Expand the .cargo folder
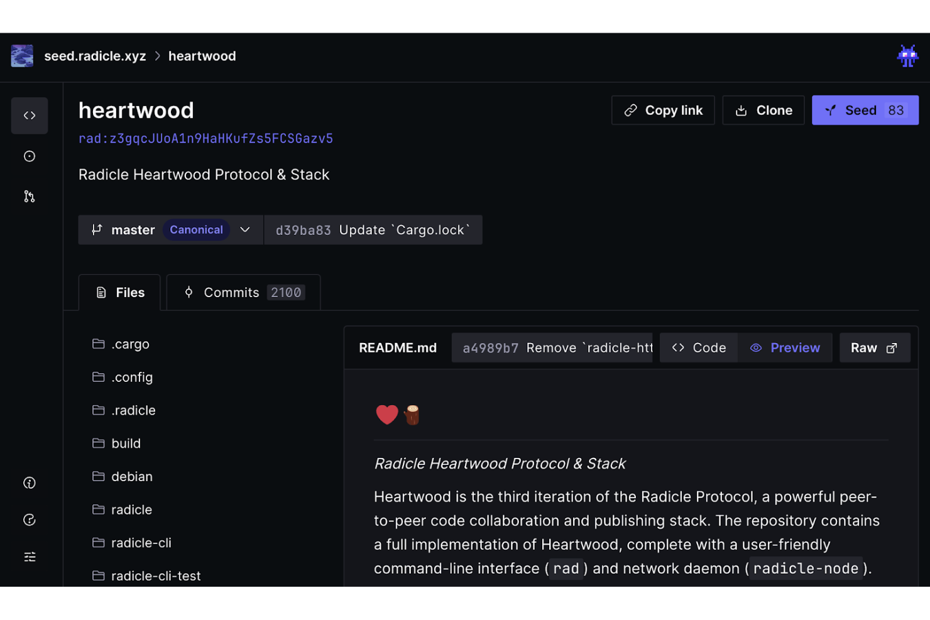Viewport: 930px width, 620px height. click(x=130, y=344)
